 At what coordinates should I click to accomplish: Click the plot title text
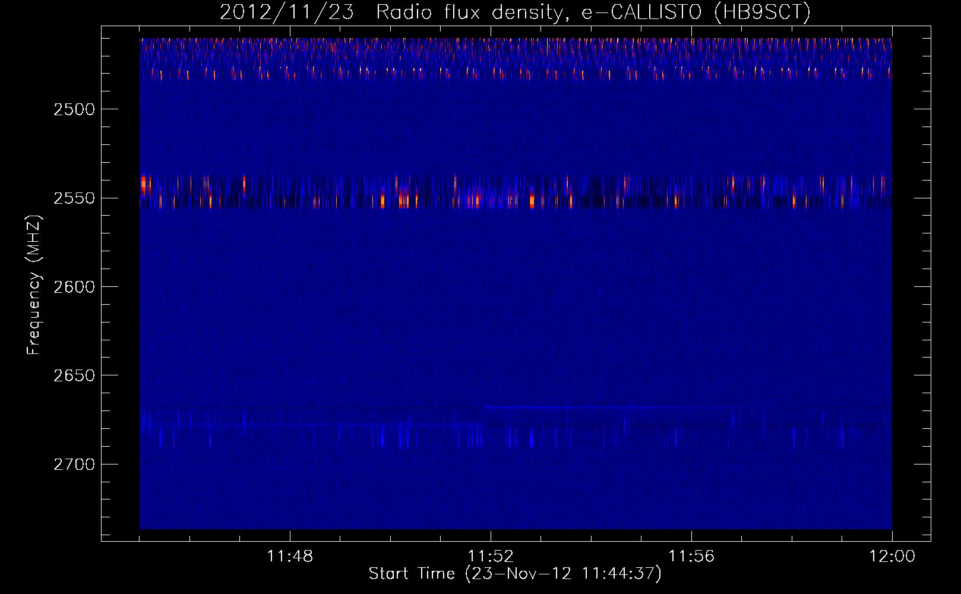pos(515,12)
